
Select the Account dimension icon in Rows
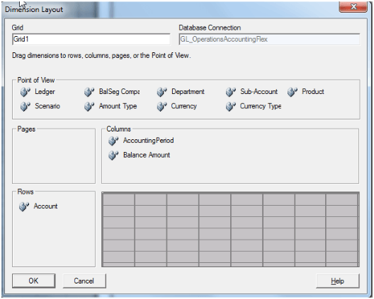coord(24,206)
